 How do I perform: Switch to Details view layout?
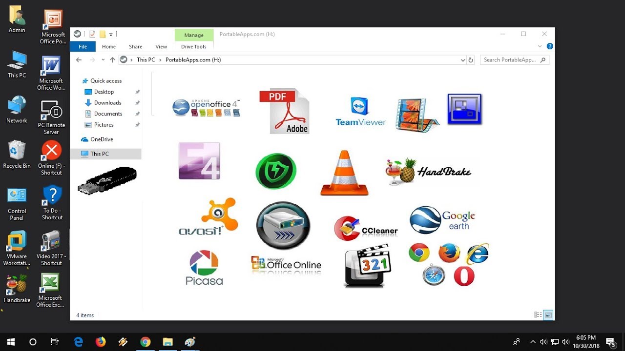(538, 315)
